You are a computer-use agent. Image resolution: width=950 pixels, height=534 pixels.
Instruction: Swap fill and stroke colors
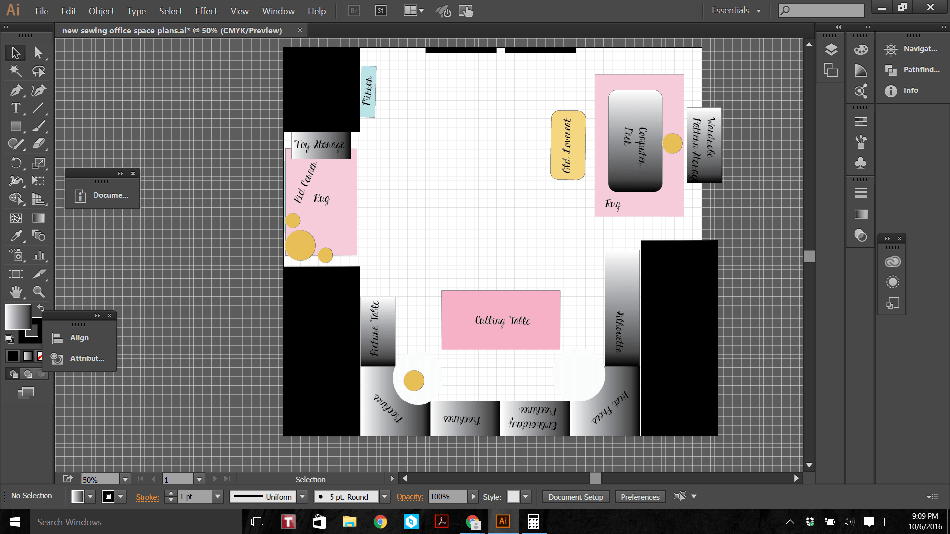coord(41,308)
